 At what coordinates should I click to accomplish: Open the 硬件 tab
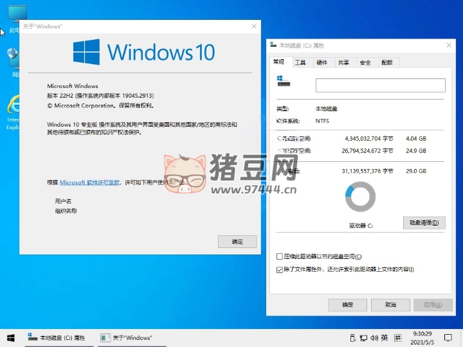click(322, 62)
